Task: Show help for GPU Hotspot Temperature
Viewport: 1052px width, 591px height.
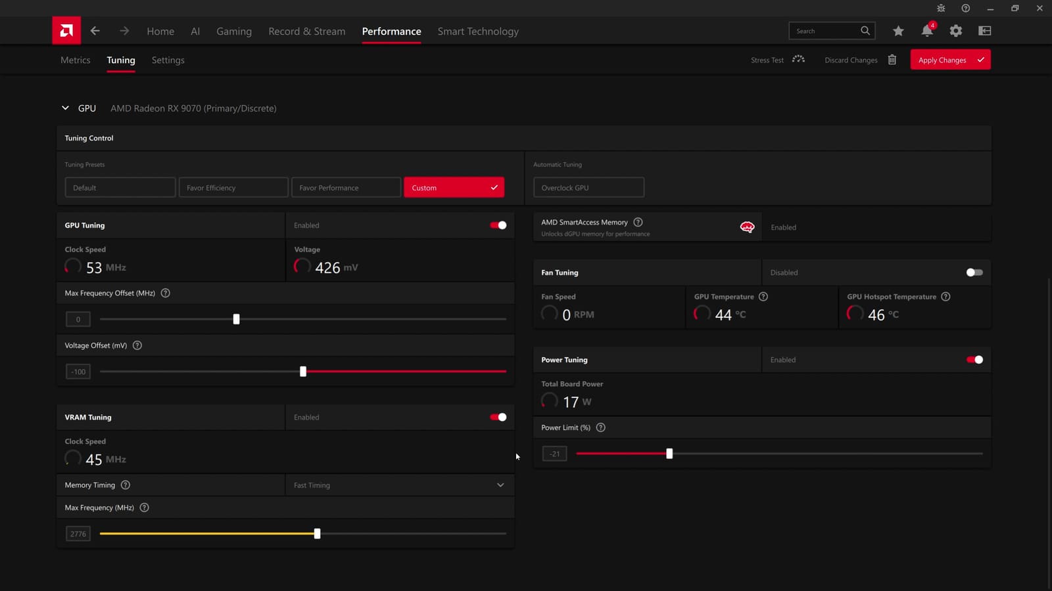Action: click(x=945, y=297)
